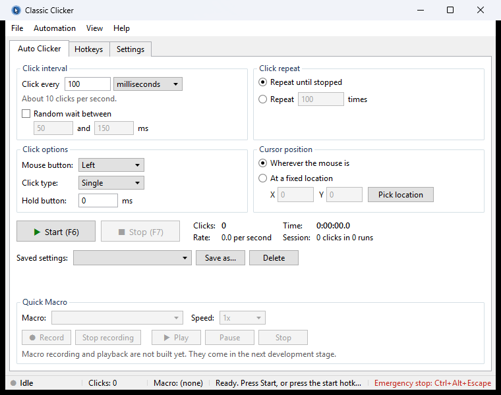Open the Saved settings dropdown
This screenshot has width=501, height=395.
[133, 258]
